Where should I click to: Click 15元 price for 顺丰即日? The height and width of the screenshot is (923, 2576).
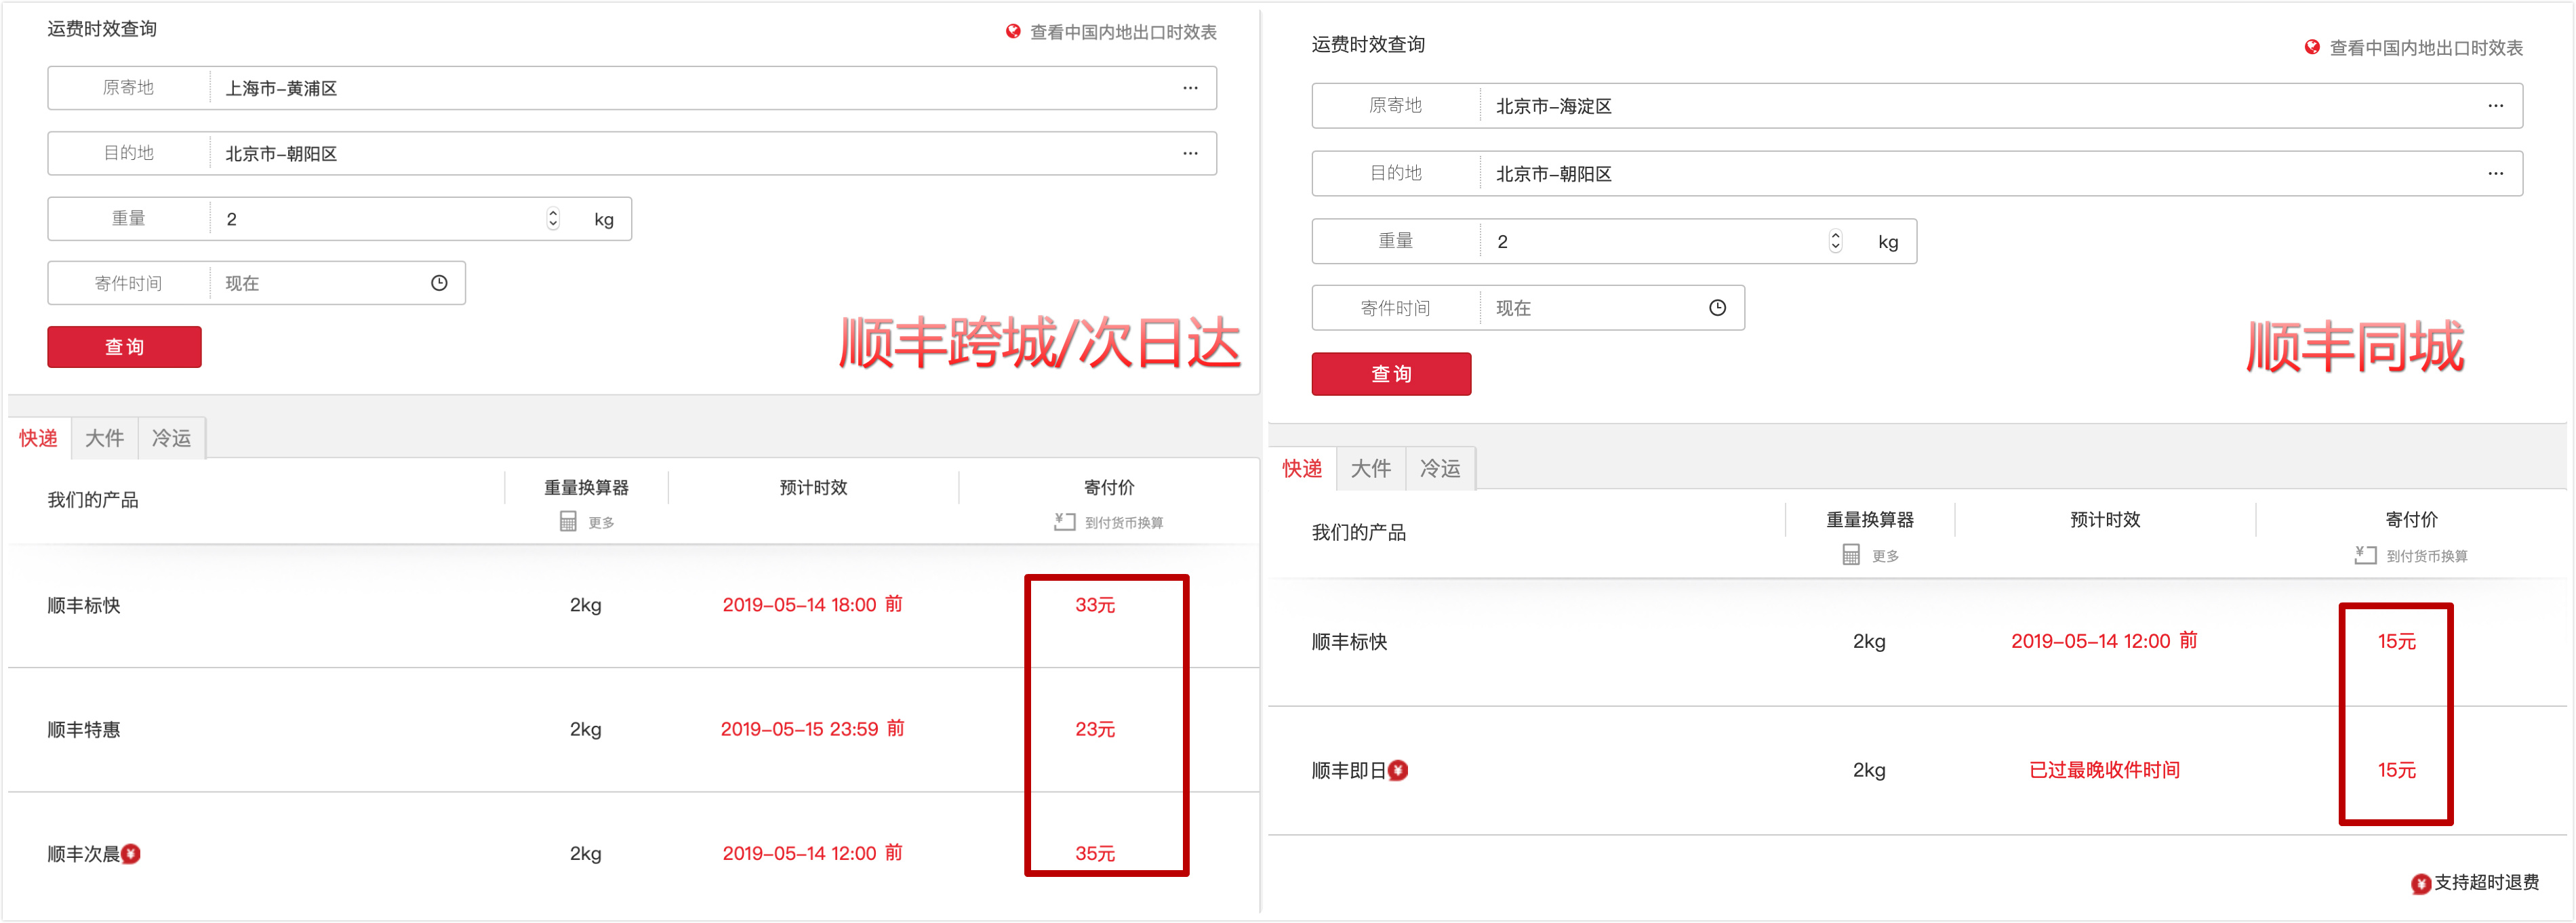(x=2396, y=771)
